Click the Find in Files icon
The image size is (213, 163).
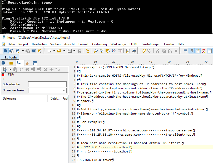point(108,51)
